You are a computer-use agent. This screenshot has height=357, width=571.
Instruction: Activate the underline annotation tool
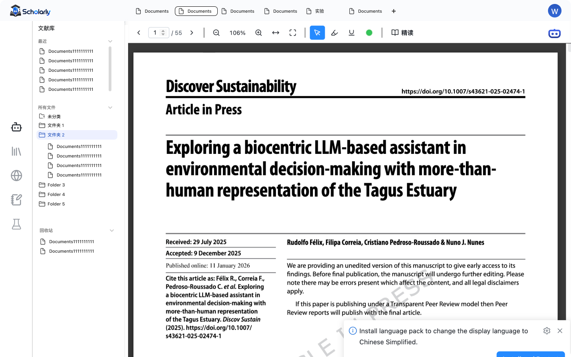click(x=351, y=33)
